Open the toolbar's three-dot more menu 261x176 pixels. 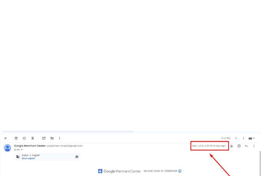coord(59,138)
